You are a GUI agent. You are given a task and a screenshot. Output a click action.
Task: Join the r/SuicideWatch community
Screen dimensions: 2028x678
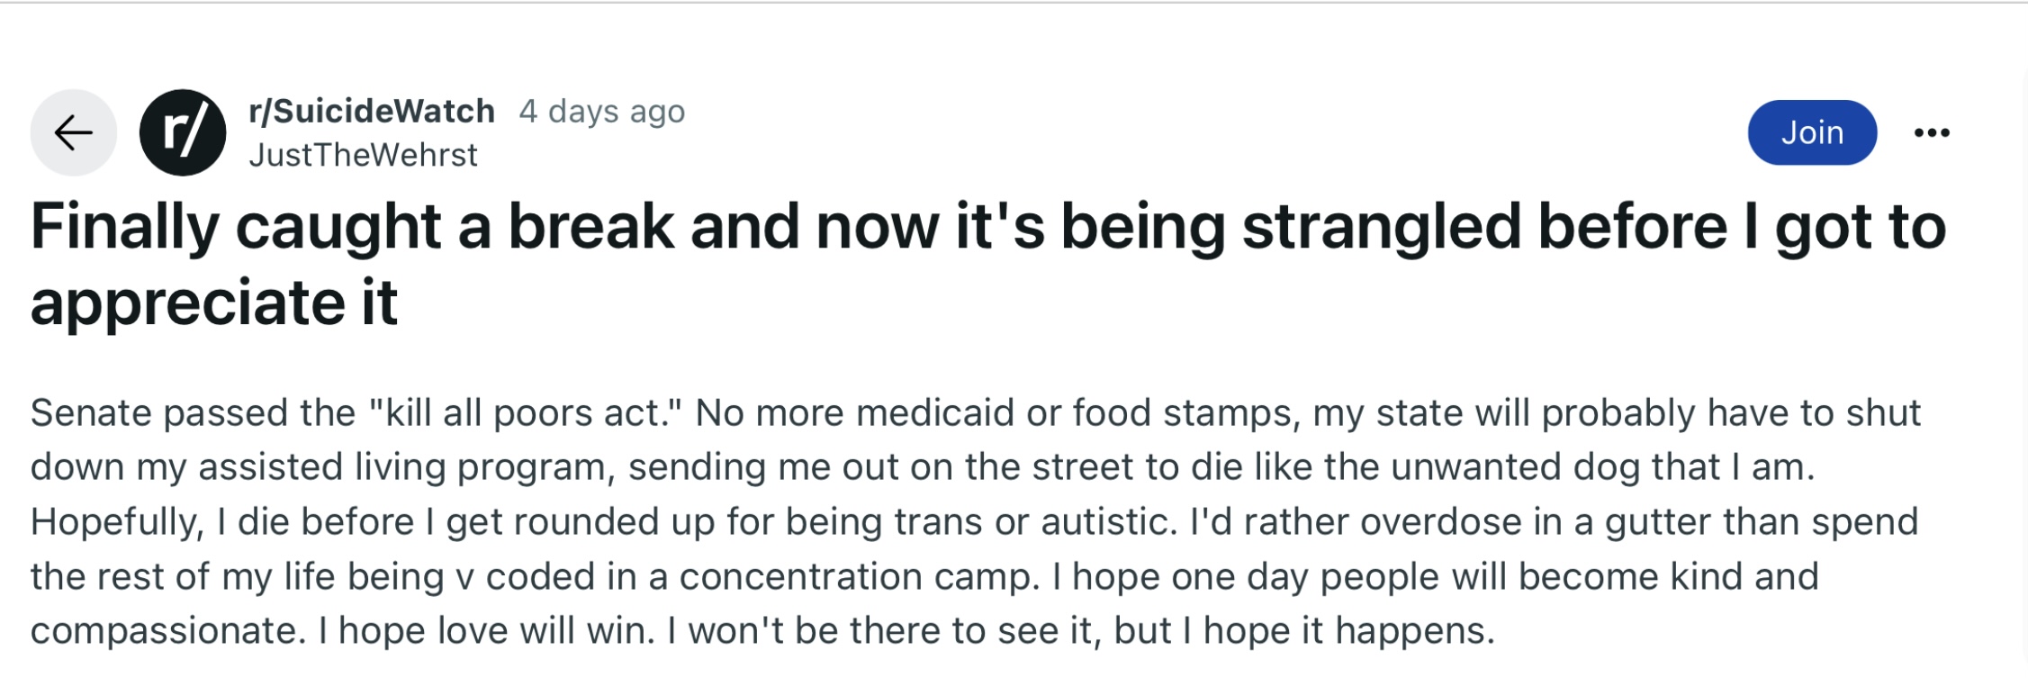[1812, 132]
